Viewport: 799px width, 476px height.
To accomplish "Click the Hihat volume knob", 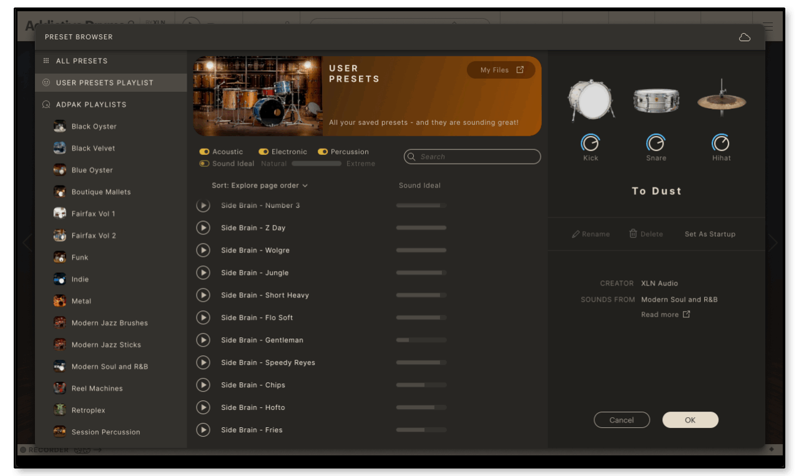I will (x=721, y=143).
